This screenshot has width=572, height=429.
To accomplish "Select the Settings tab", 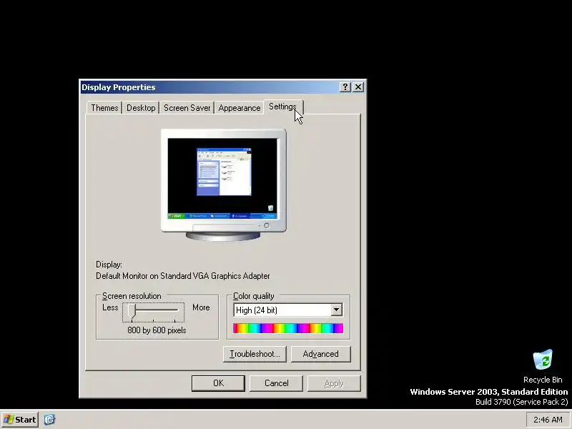I will [282, 107].
